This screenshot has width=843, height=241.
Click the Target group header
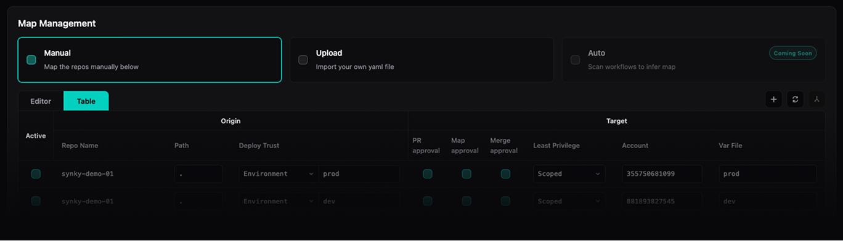click(x=616, y=121)
